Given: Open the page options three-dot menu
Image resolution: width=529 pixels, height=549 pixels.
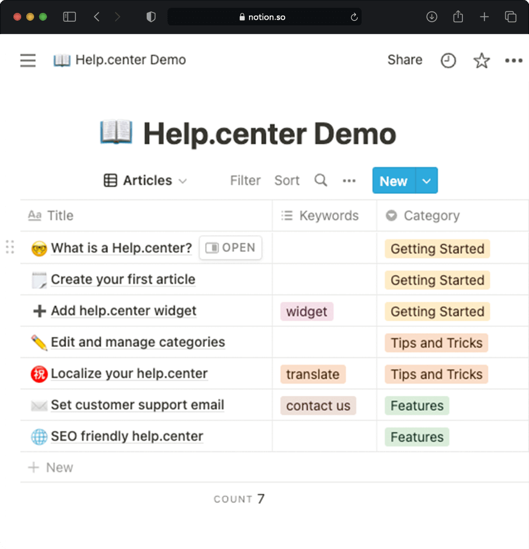Looking at the screenshot, I should [x=514, y=61].
